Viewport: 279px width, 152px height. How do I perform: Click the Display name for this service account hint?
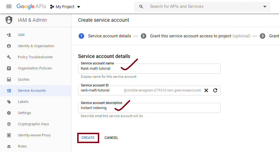[x=108, y=77]
